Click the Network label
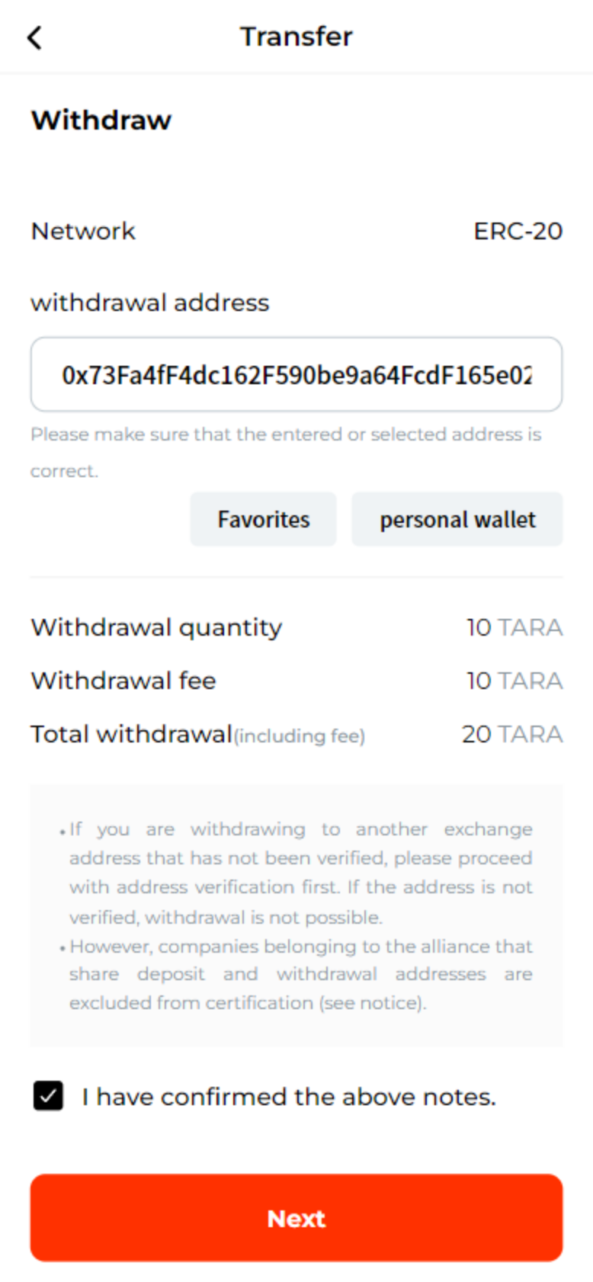 coord(83,231)
